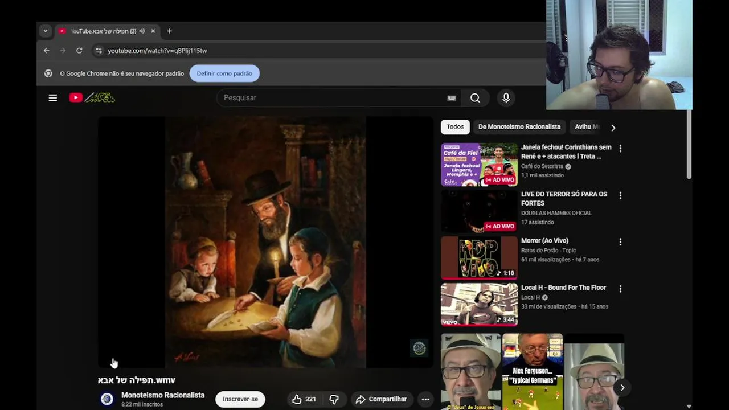Open more actions ellipsis below the video
The height and width of the screenshot is (410, 729).
pyautogui.click(x=425, y=399)
